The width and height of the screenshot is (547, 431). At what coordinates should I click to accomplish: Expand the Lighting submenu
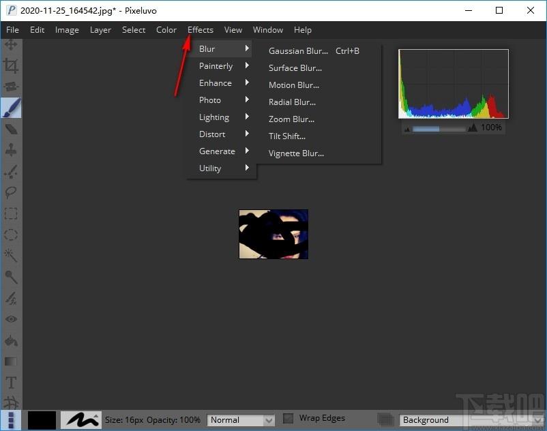pyautogui.click(x=221, y=117)
